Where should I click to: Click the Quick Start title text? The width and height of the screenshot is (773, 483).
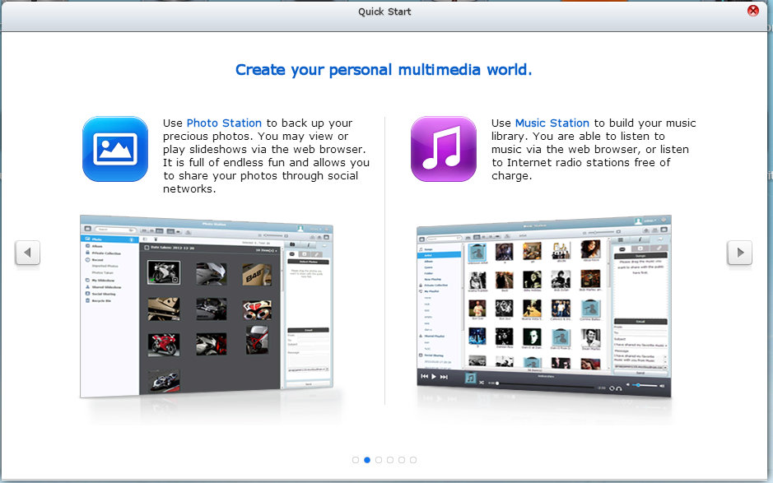point(384,12)
